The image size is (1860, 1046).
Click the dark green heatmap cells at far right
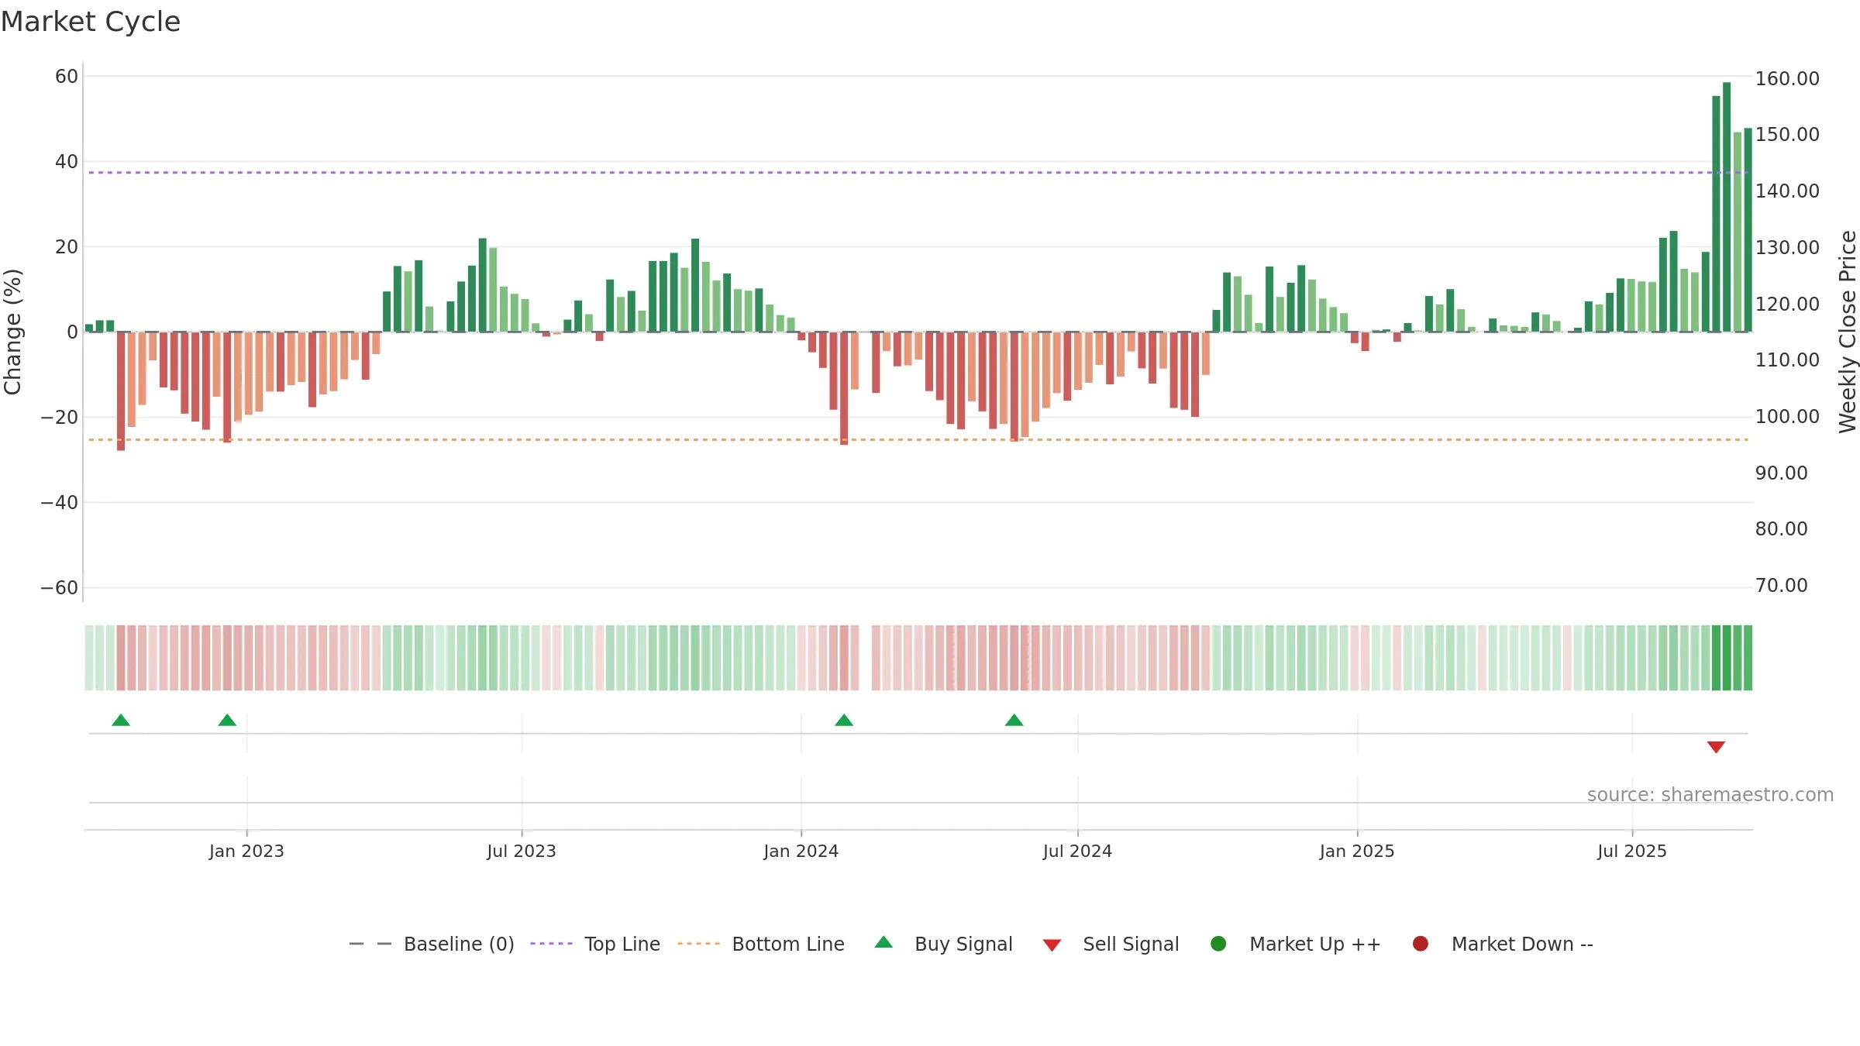tap(1732, 657)
